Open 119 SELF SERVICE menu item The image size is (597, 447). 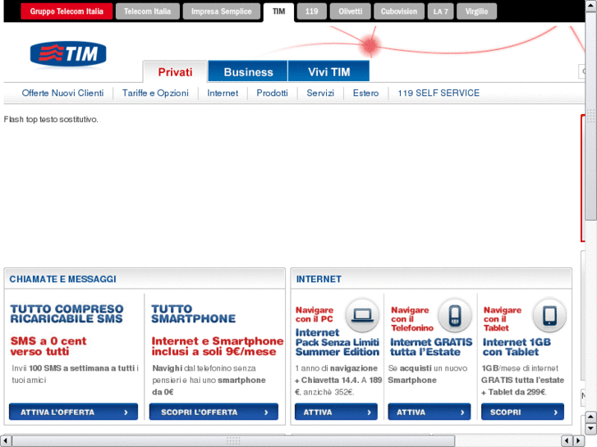click(x=439, y=93)
